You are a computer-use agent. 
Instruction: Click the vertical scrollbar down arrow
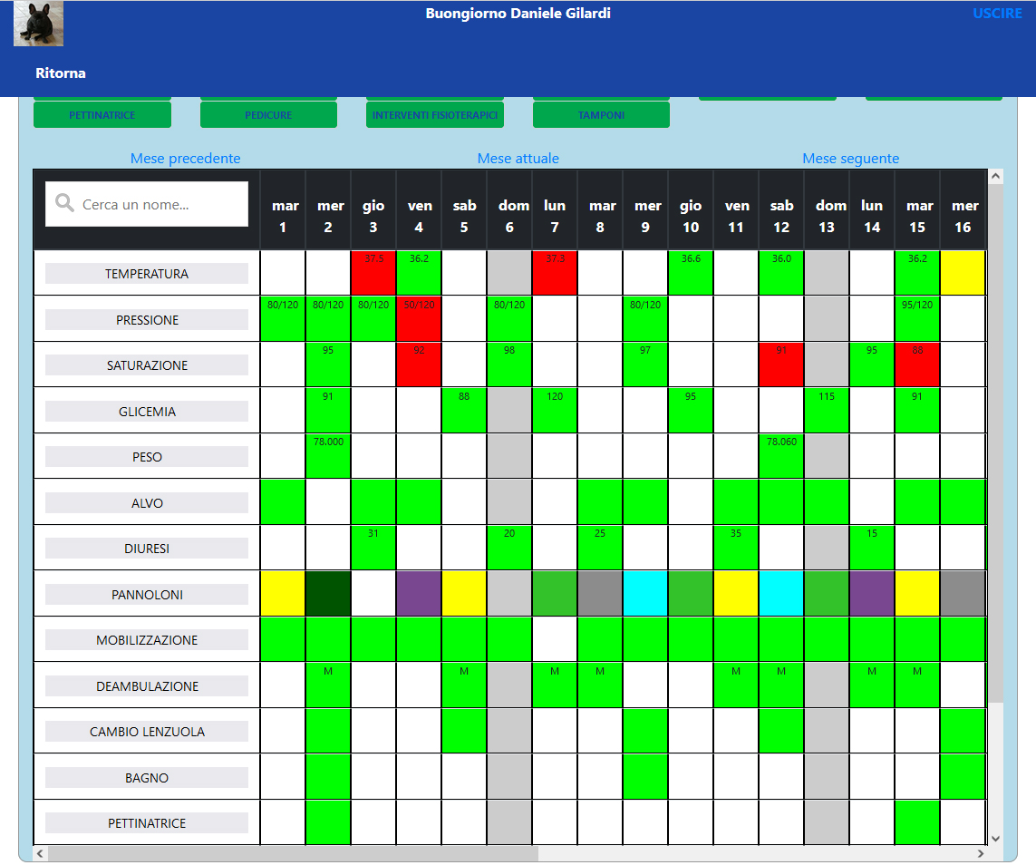click(x=996, y=838)
